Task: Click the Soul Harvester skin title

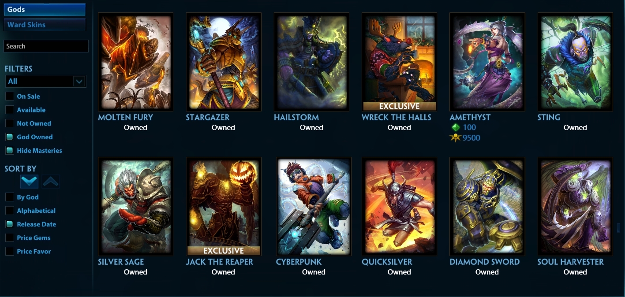Action: click(570, 262)
